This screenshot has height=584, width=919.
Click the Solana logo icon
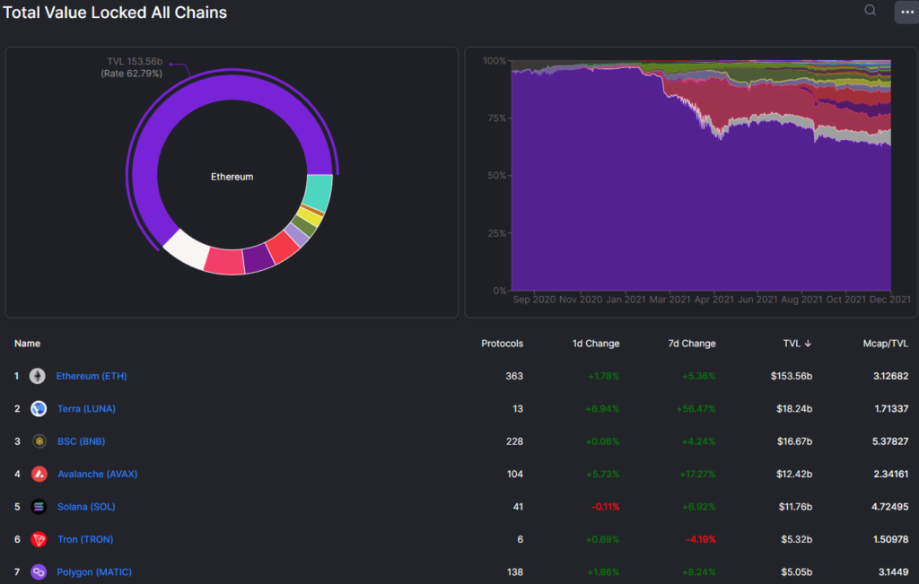click(x=39, y=507)
